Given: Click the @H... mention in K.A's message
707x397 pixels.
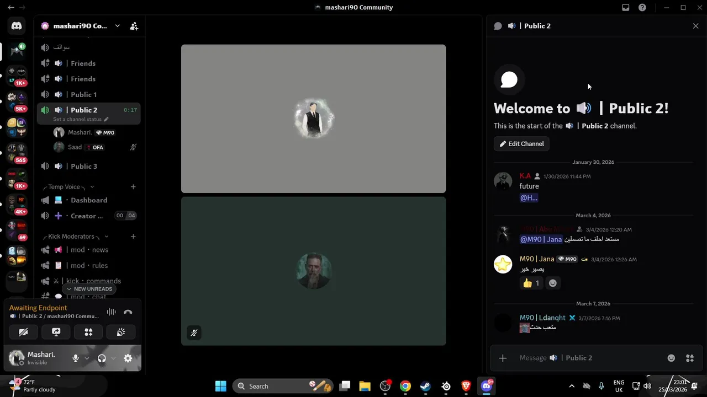Looking at the screenshot, I should click(529, 198).
